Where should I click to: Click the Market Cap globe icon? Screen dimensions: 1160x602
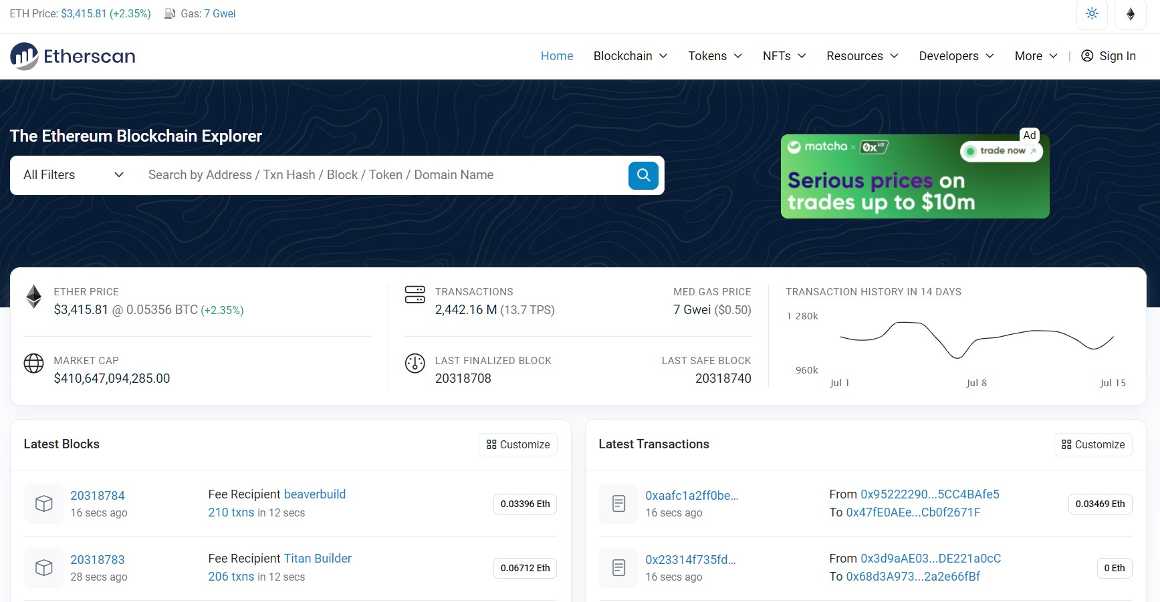33,364
